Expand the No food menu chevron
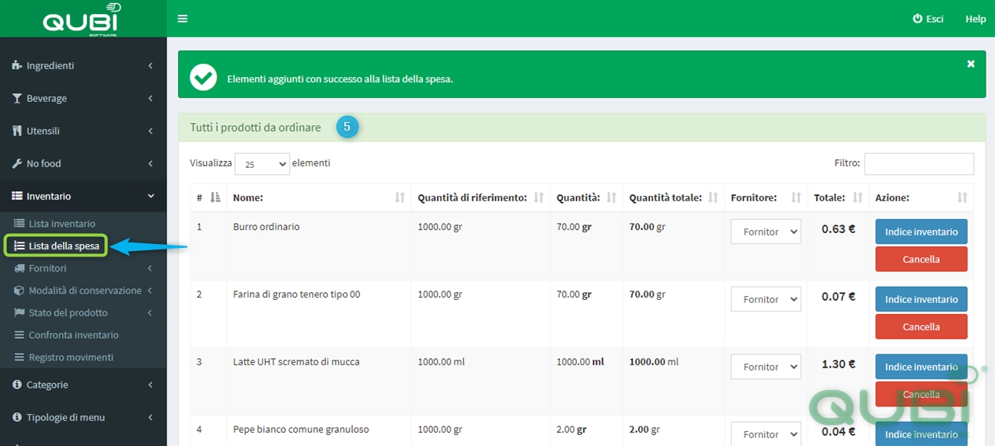 tap(150, 164)
